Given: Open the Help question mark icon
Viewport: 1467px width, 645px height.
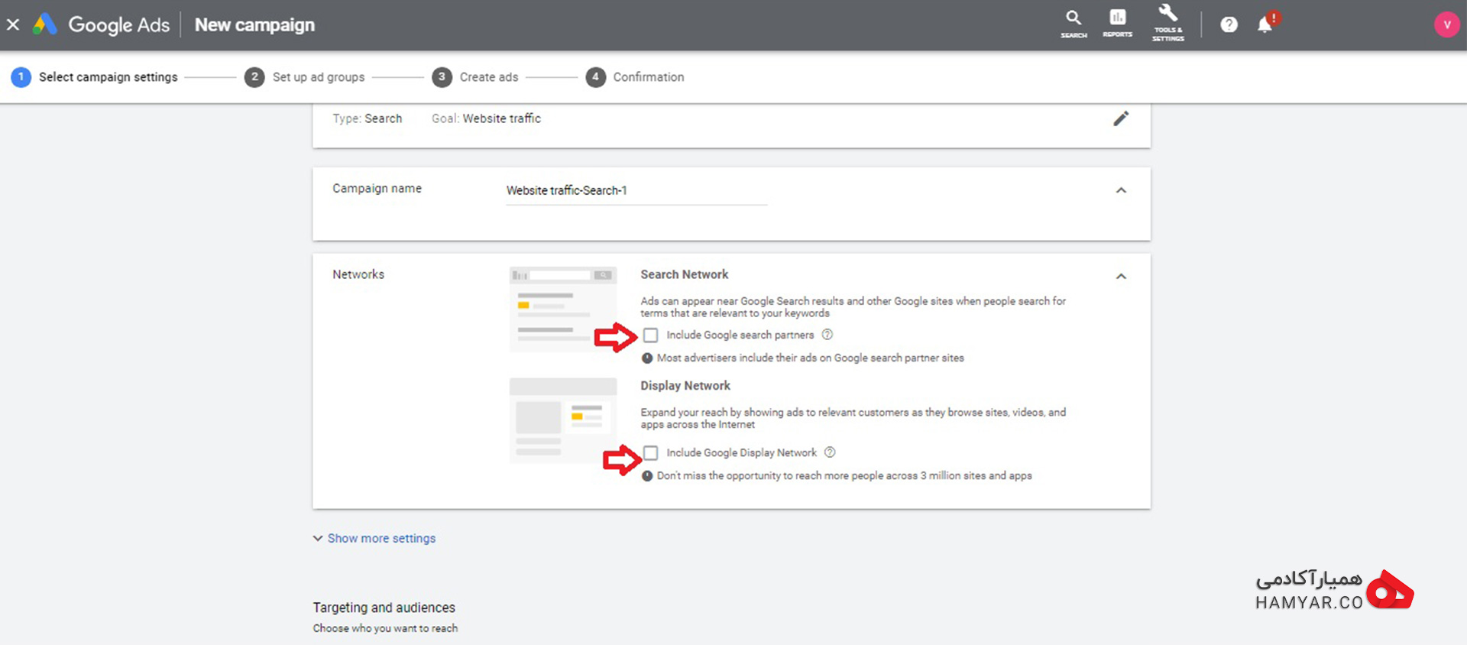Looking at the screenshot, I should (x=1229, y=24).
